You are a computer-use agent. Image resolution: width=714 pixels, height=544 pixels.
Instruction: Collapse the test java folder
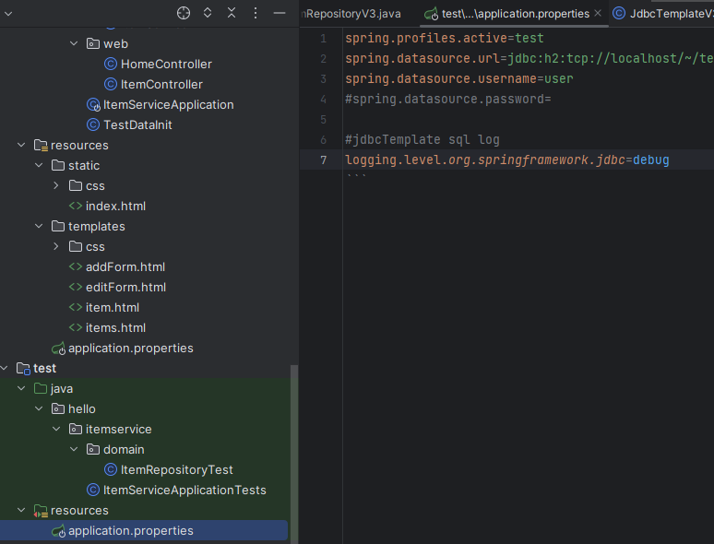click(x=21, y=388)
